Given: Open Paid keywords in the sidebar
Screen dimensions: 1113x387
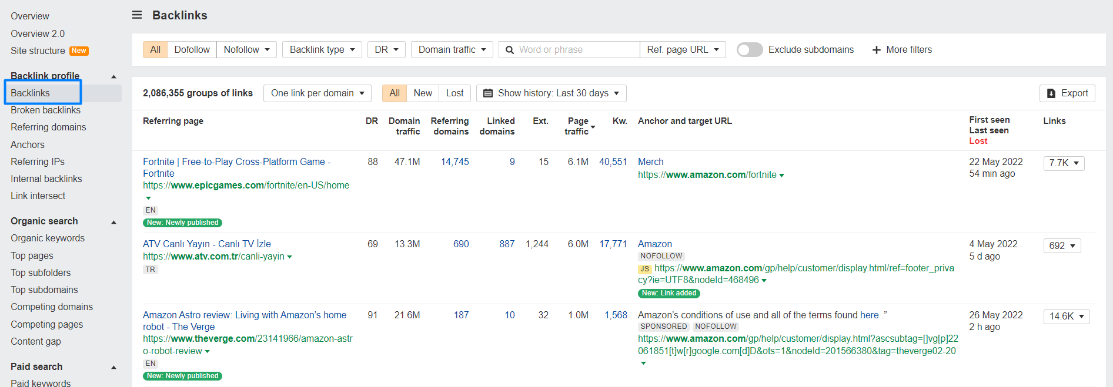Looking at the screenshot, I should [41, 383].
